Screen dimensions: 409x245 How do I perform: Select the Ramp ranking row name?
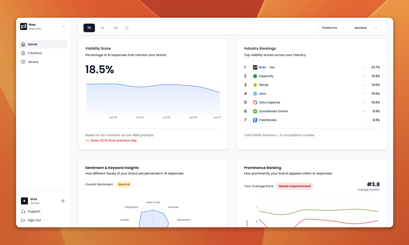pos(264,85)
